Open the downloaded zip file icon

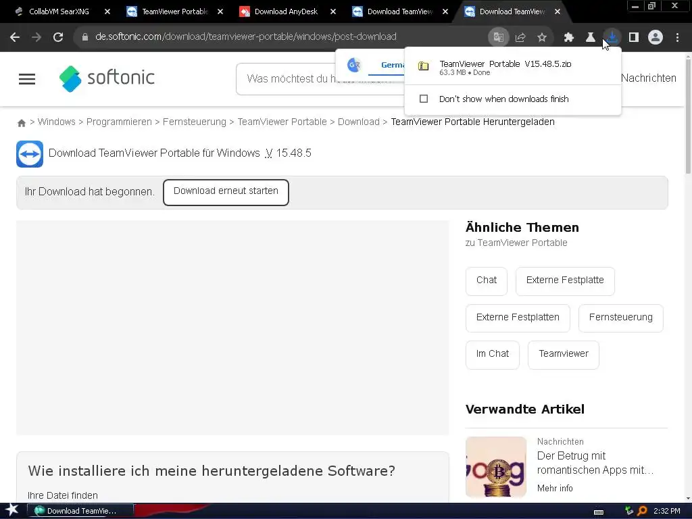point(424,66)
